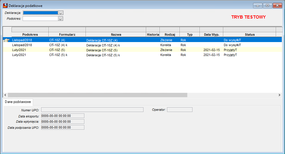Click the Data eksportu field

[x=63, y=116]
